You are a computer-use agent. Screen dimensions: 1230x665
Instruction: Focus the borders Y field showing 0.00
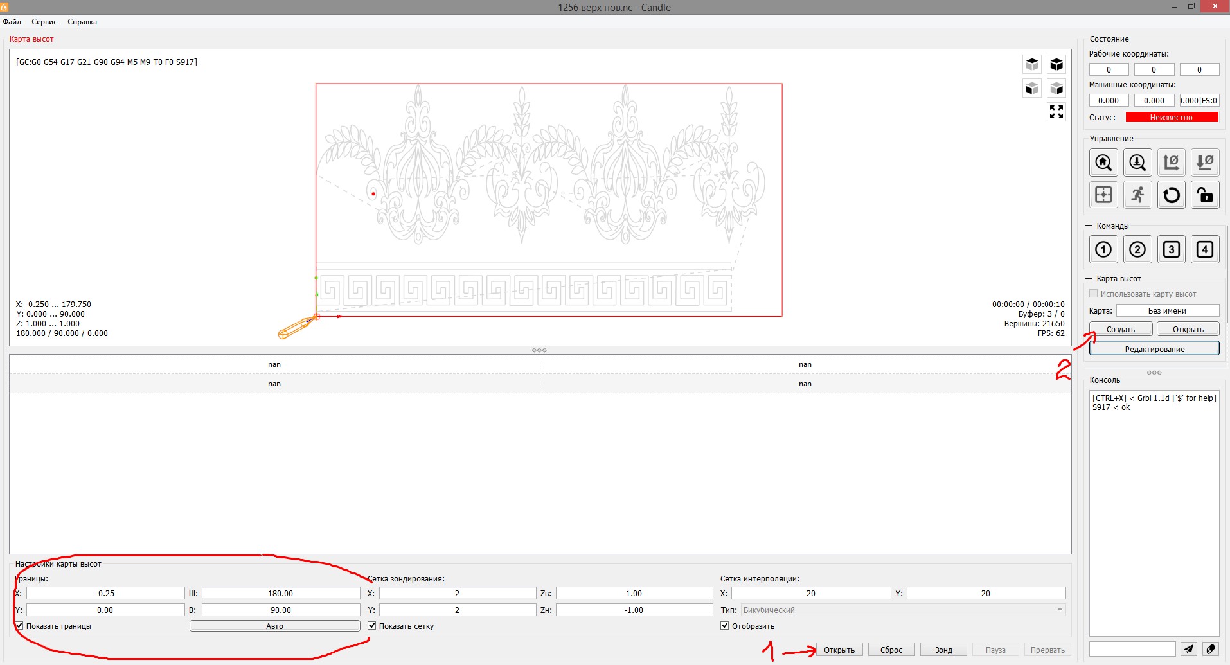click(x=105, y=610)
